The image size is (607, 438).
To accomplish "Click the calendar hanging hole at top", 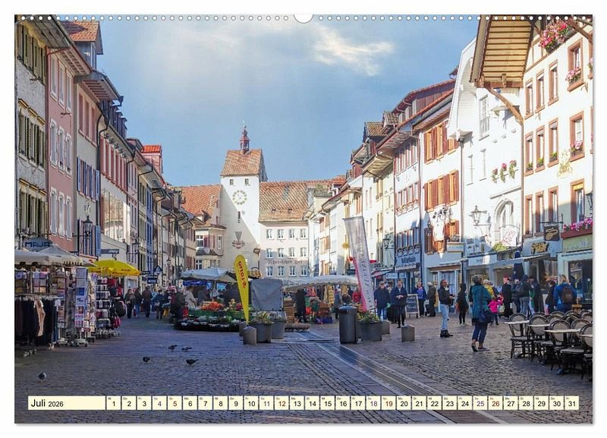I will (303, 17).
